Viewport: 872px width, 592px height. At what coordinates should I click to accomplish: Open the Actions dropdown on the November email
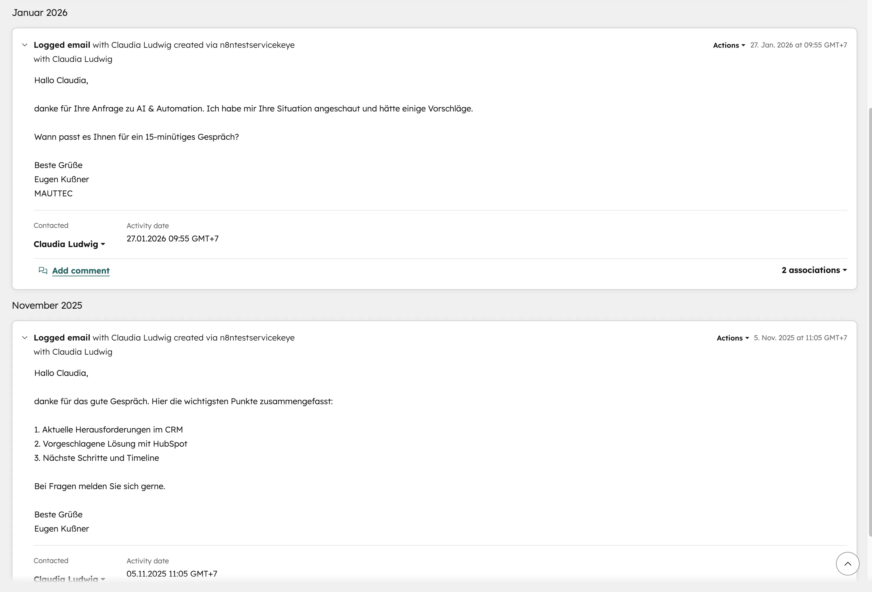click(x=732, y=338)
